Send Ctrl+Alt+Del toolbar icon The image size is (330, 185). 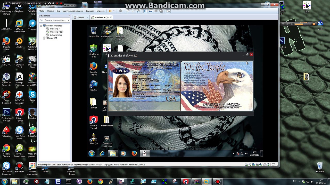[120, 11]
